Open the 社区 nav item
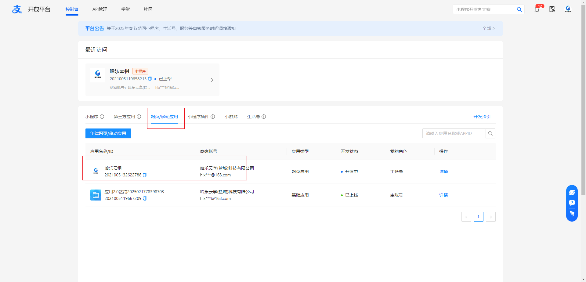The height and width of the screenshot is (282, 586). [x=148, y=9]
